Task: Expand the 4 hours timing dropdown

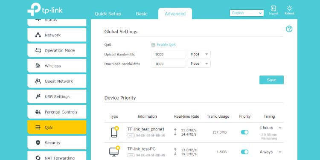Action: pyautogui.click(x=280, y=128)
